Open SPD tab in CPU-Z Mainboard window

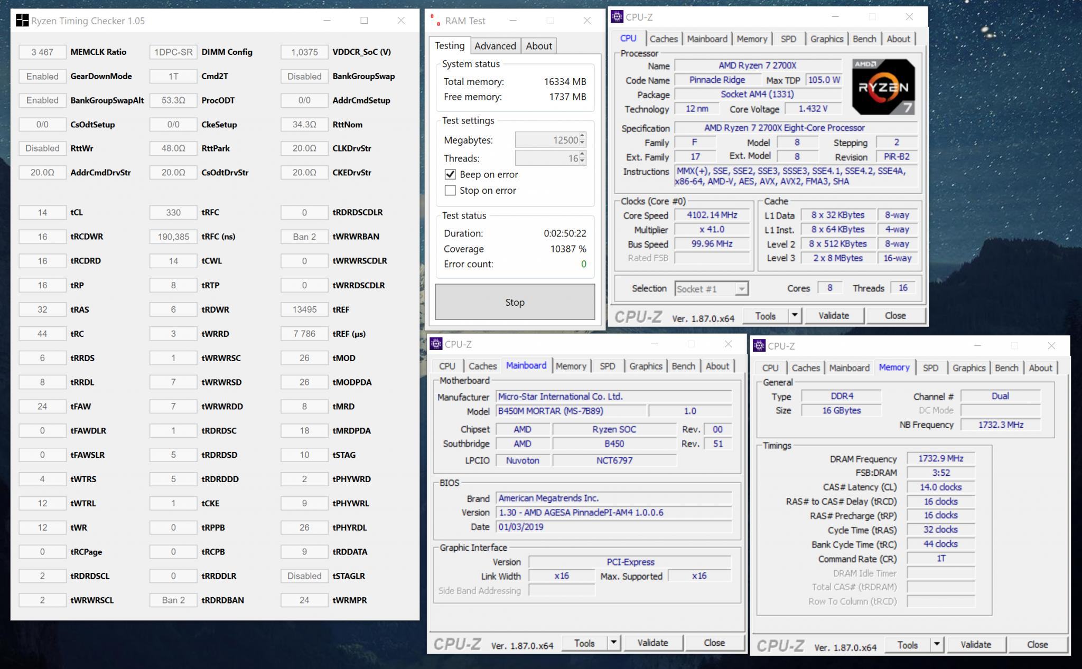tap(607, 366)
